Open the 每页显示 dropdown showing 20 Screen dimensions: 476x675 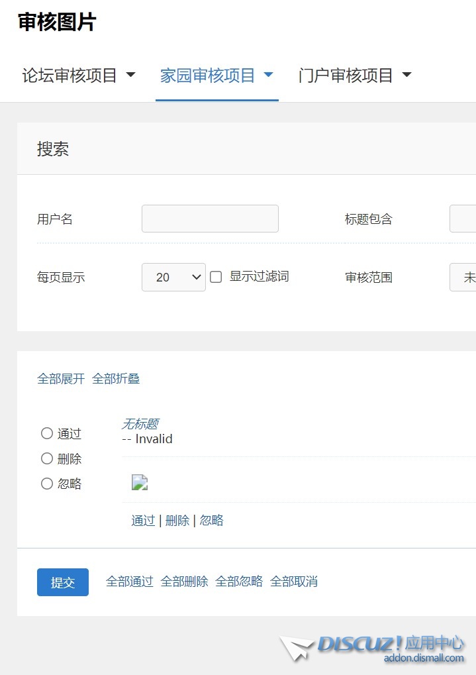click(173, 277)
